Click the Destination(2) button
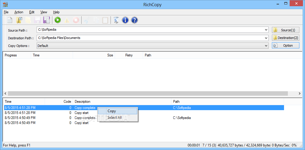 click(285, 38)
